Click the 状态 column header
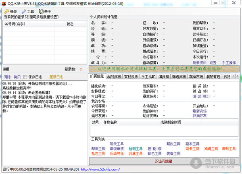 pos(70,24)
